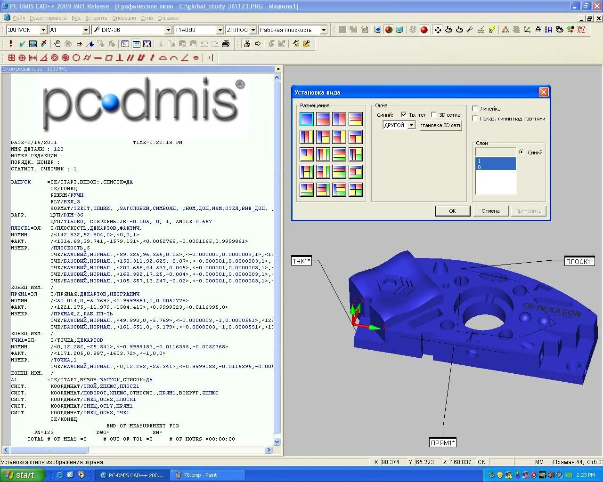Screen dimensions: 603x482
Task: Open the Вид menu
Action: (x=76, y=18)
